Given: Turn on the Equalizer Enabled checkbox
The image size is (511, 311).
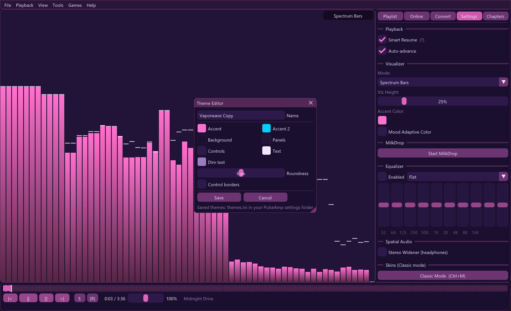Looking at the screenshot, I should pyautogui.click(x=382, y=177).
